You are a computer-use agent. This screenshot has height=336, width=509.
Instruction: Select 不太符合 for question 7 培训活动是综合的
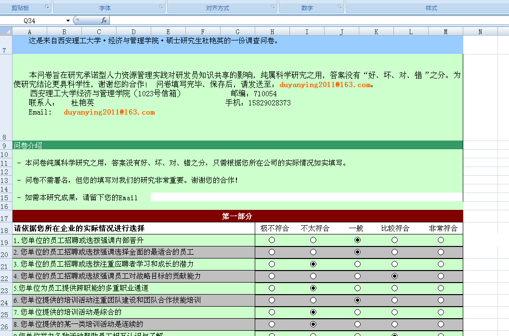(x=313, y=312)
